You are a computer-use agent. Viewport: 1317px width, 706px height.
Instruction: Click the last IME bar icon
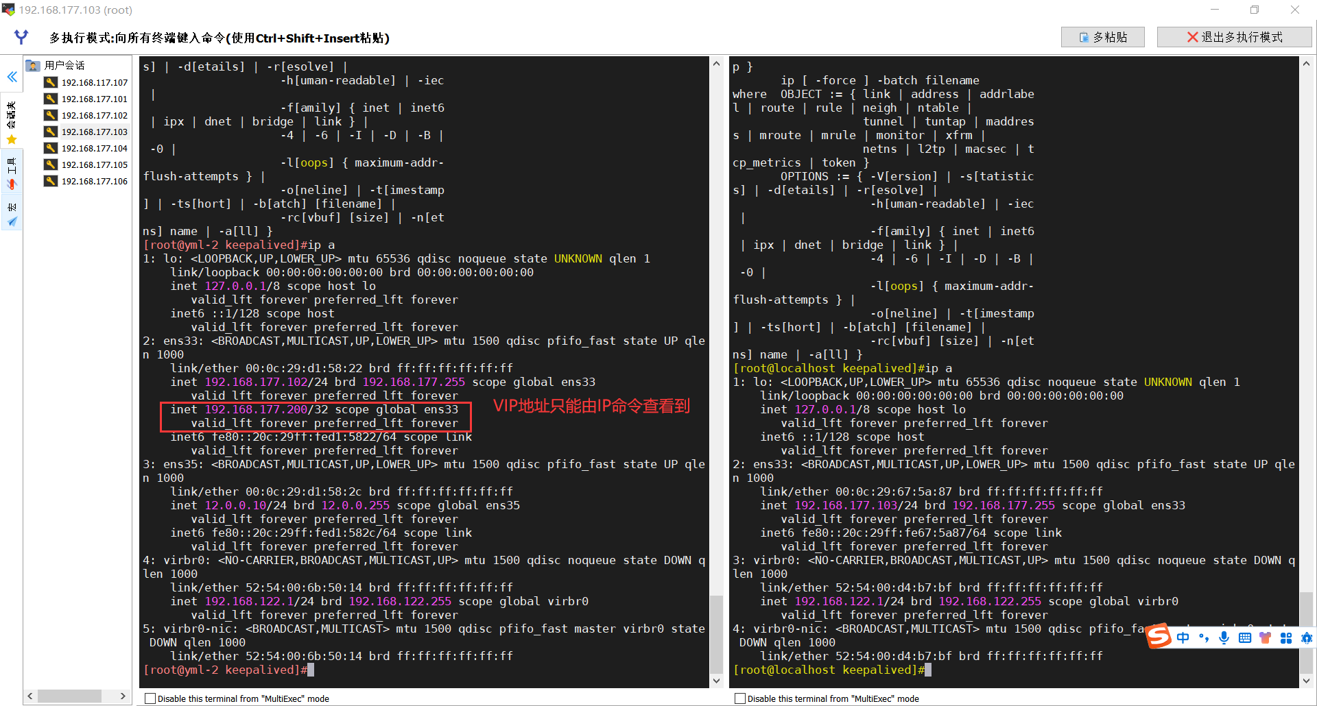click(1307, 638)
